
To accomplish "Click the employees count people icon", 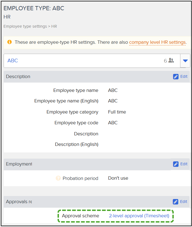I will pyautogui.click(x=171, y=60).
